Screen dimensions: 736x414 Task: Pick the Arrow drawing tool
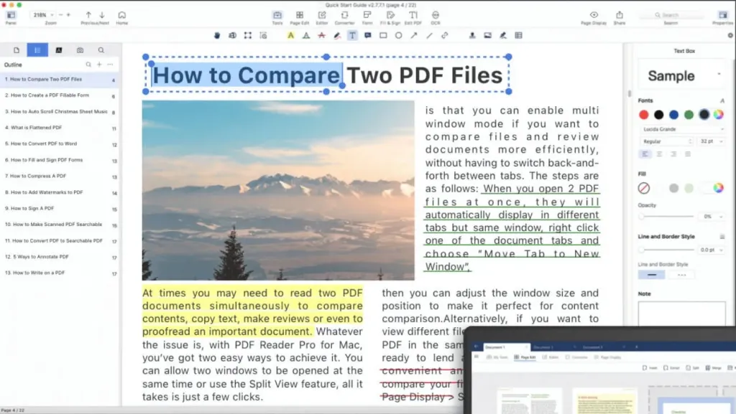[x=414, y=36]
